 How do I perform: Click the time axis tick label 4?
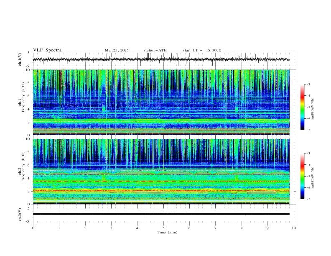[137, 228]
